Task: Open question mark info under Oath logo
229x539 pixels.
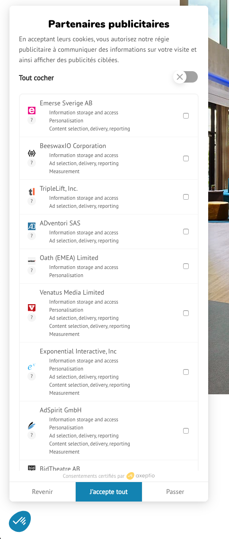Action: click(32, 270)
